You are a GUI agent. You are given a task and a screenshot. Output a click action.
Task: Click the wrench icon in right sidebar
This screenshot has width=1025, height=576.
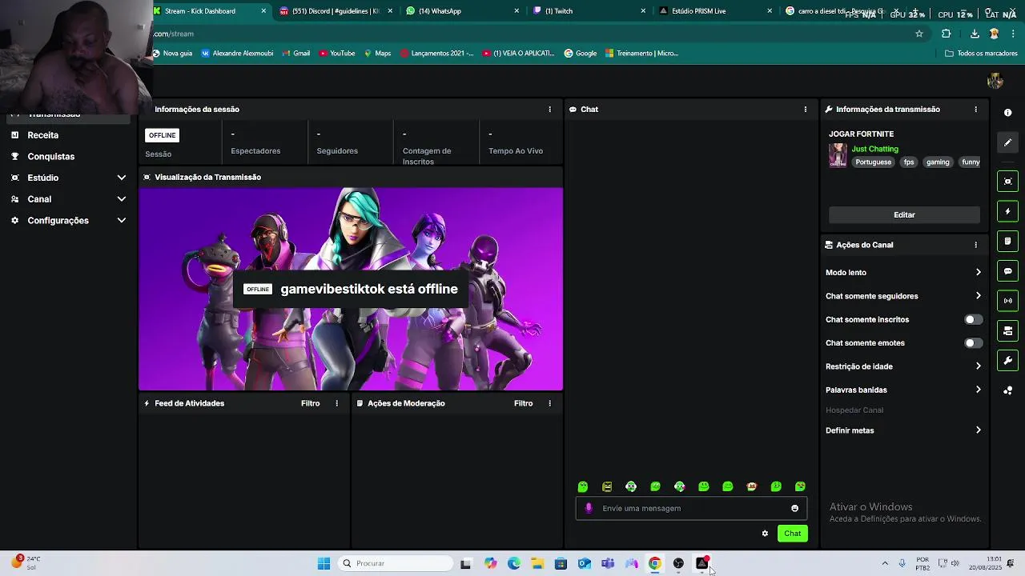1007,361
